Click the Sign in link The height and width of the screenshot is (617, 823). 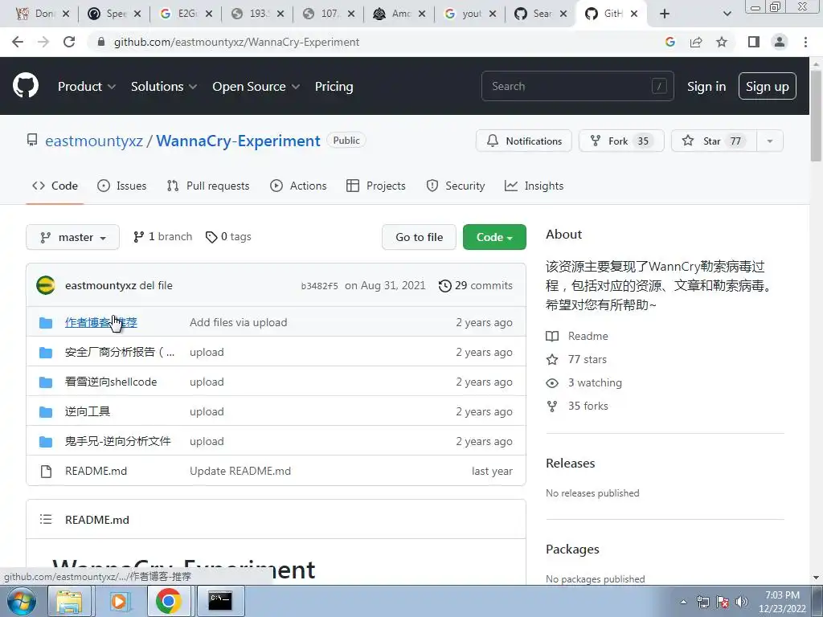tap(706, 86)
